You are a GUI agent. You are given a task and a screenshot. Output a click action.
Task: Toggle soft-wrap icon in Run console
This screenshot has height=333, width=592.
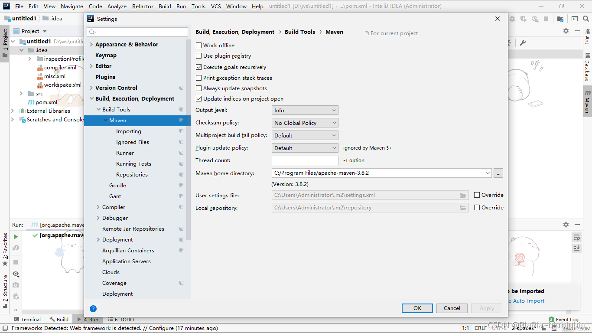(x=577, y=237)
